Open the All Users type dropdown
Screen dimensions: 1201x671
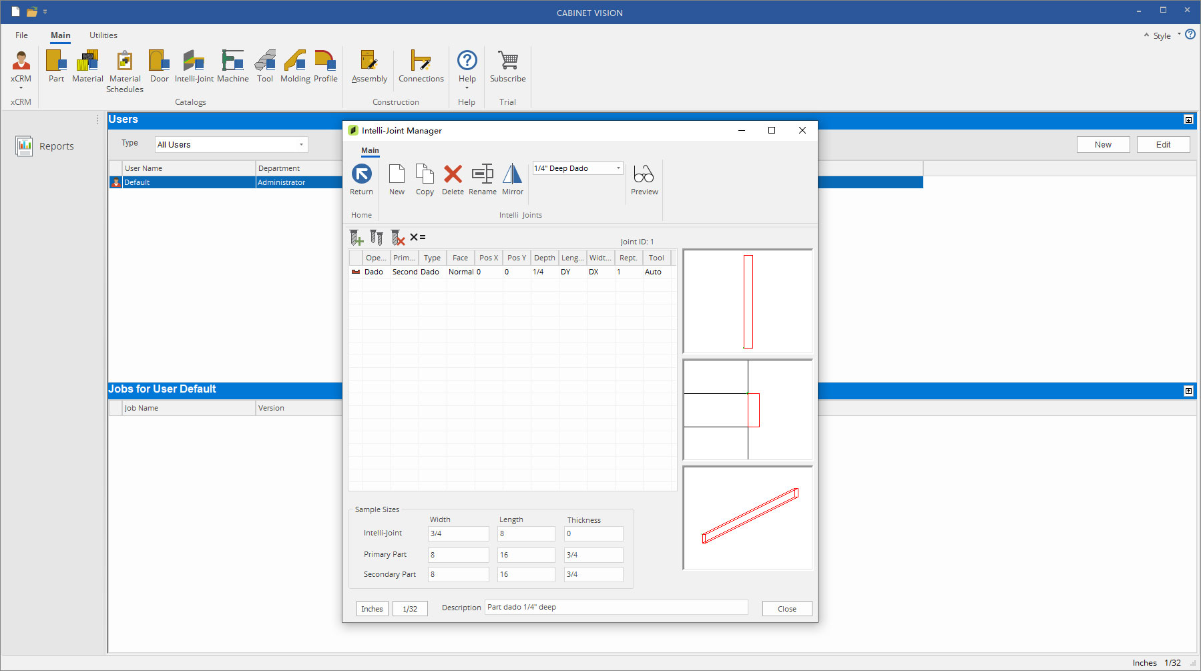(x=301, y=145)
